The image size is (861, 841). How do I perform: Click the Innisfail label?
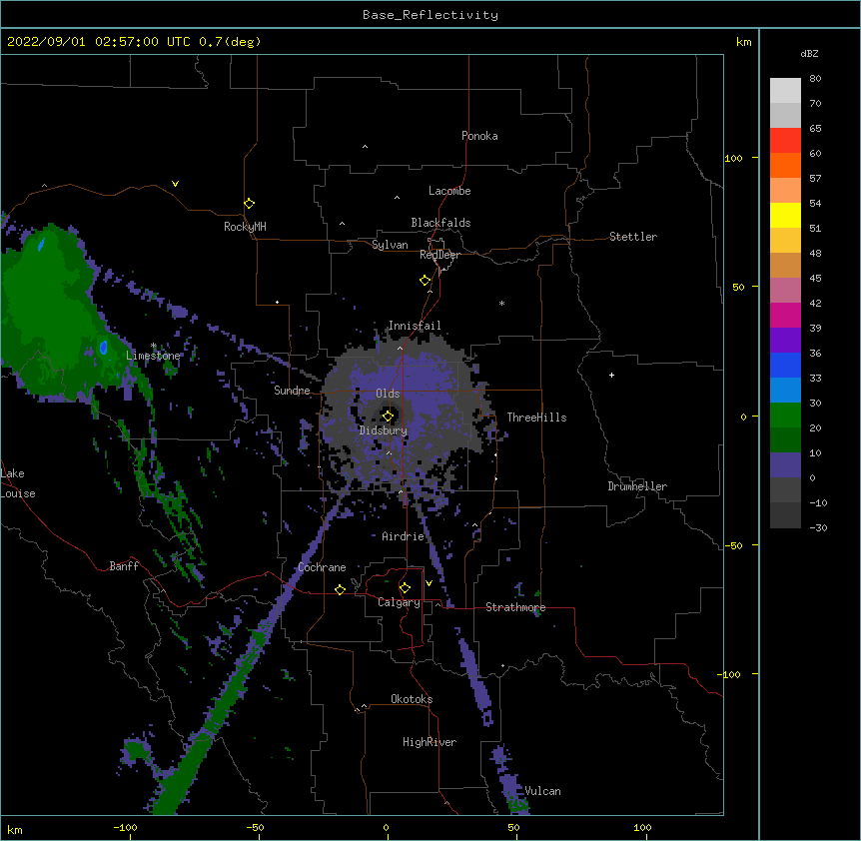415,326
